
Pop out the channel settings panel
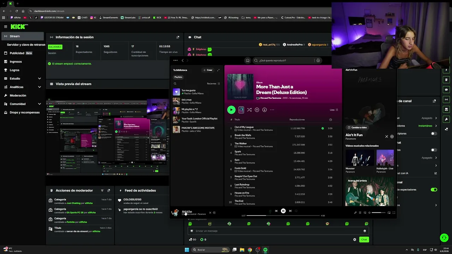[434, 101]
